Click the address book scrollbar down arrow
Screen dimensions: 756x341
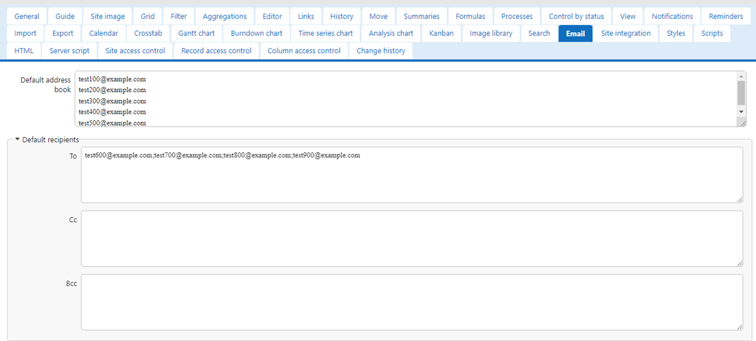point(741,112)
